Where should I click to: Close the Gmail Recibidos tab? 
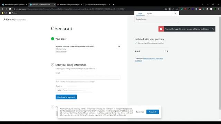(x=81, y=4)
